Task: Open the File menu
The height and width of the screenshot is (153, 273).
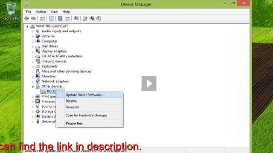Action: [x=29, y=11]
